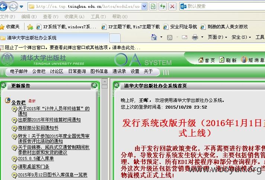Click speech bubble icon beside 商标部分驳回通知书

(15, 128)
